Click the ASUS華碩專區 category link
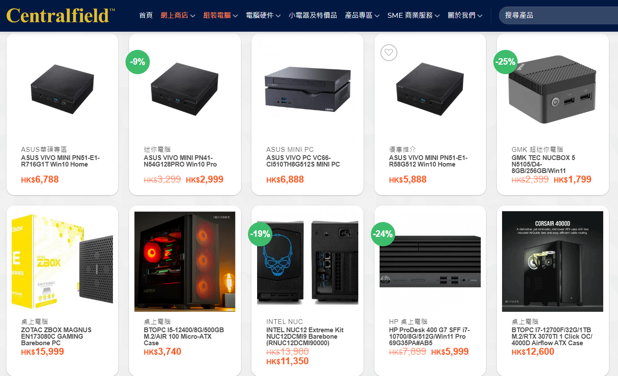Screen dimensions: 618x376 (44, 149)
